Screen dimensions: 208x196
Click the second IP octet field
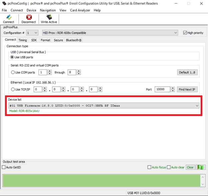56,89
